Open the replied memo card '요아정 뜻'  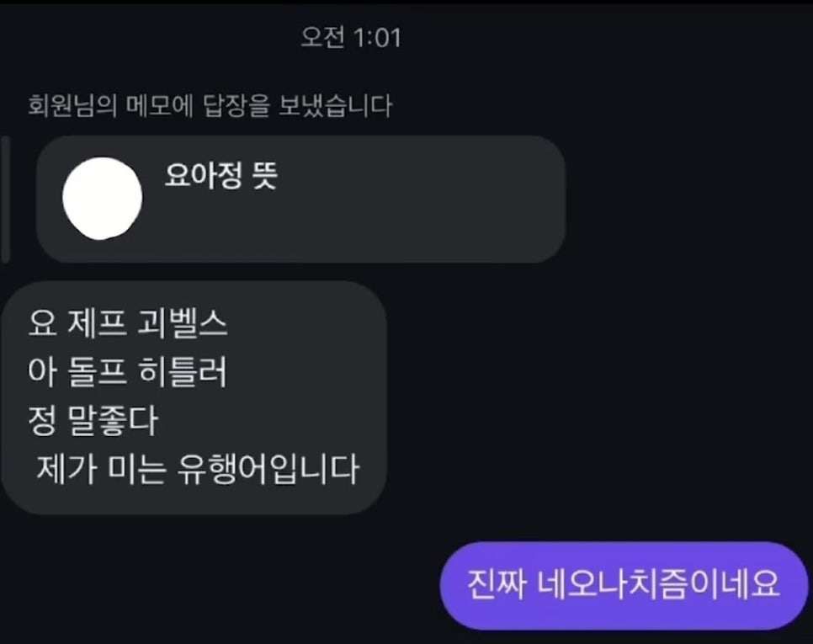pyautogui.click(x=300, y=200)
